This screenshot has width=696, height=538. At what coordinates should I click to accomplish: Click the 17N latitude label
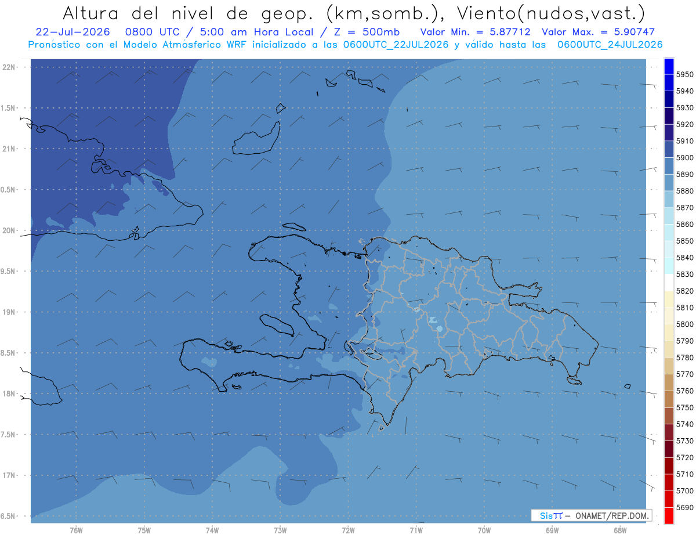[x=9, y=475]
